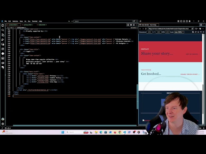
Task: Click 'Get Involved...' heading in preview
Action: 151,74
